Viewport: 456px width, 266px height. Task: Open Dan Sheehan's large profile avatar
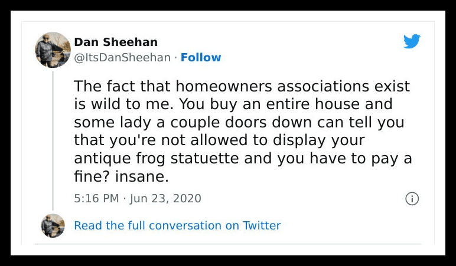point(53,50)
